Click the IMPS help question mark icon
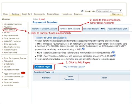The image size is (132, 104). point(83,49)
